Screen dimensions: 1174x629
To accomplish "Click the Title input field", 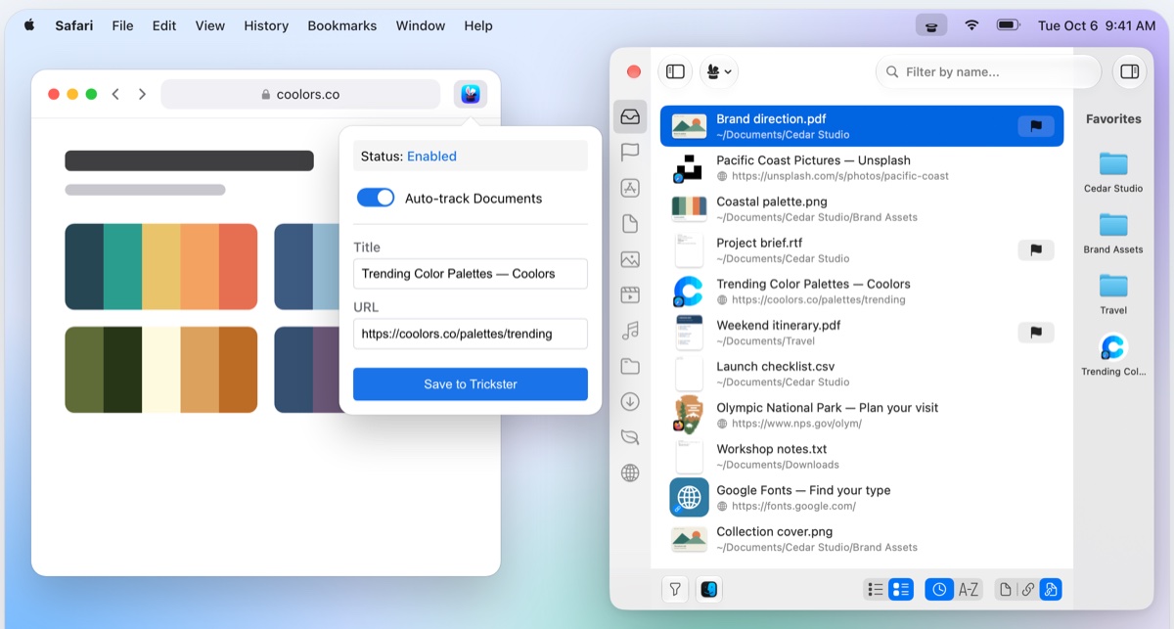I will pyautogui.click(x=471, y=274).
